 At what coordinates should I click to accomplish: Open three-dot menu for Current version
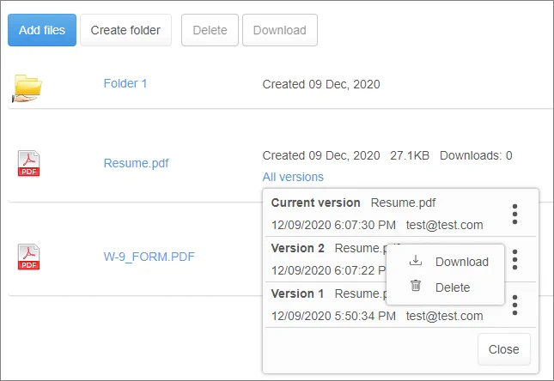514,214
